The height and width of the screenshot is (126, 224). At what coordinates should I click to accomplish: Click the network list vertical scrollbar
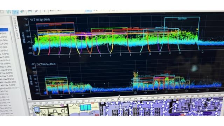point(12,36)
